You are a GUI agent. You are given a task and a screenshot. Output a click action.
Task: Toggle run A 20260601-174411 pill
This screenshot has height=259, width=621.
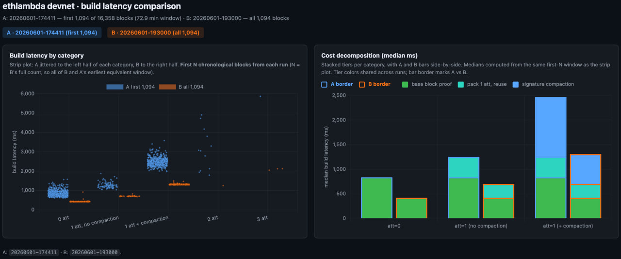(x=52, y=33)
